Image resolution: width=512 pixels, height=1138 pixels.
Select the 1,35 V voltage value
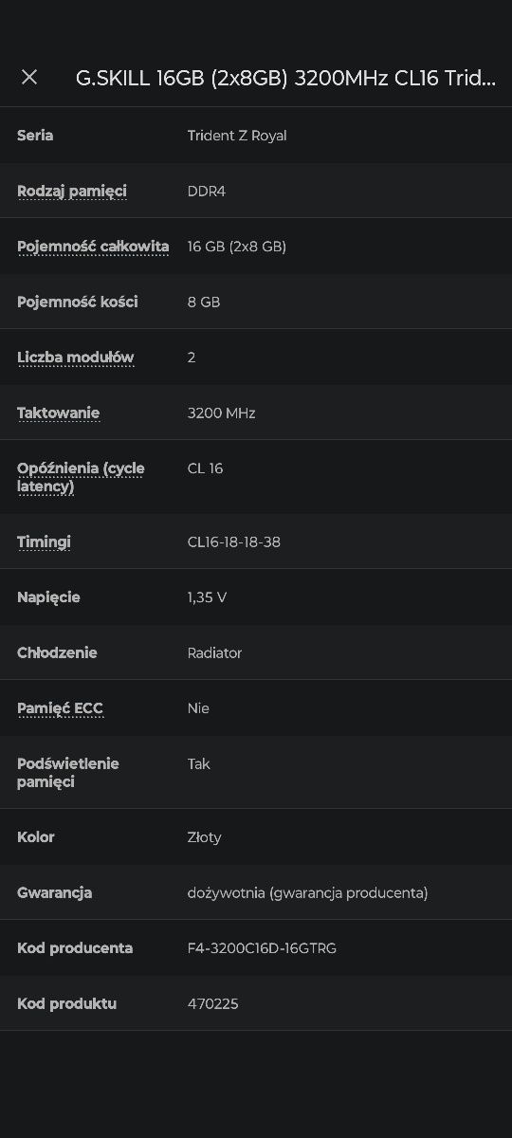click(x=208, y=597)
